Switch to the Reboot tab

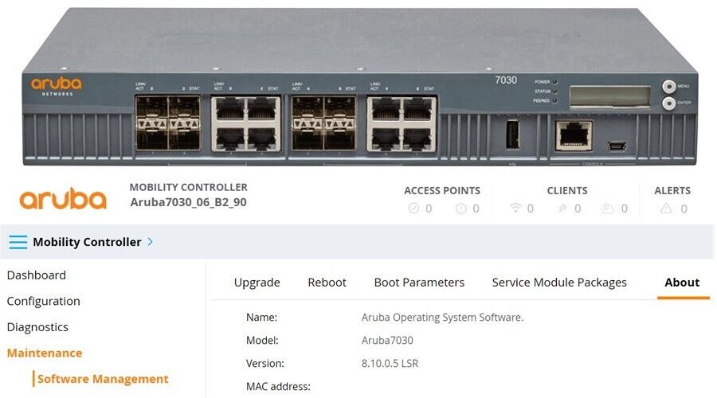click(x=327, y=283)
